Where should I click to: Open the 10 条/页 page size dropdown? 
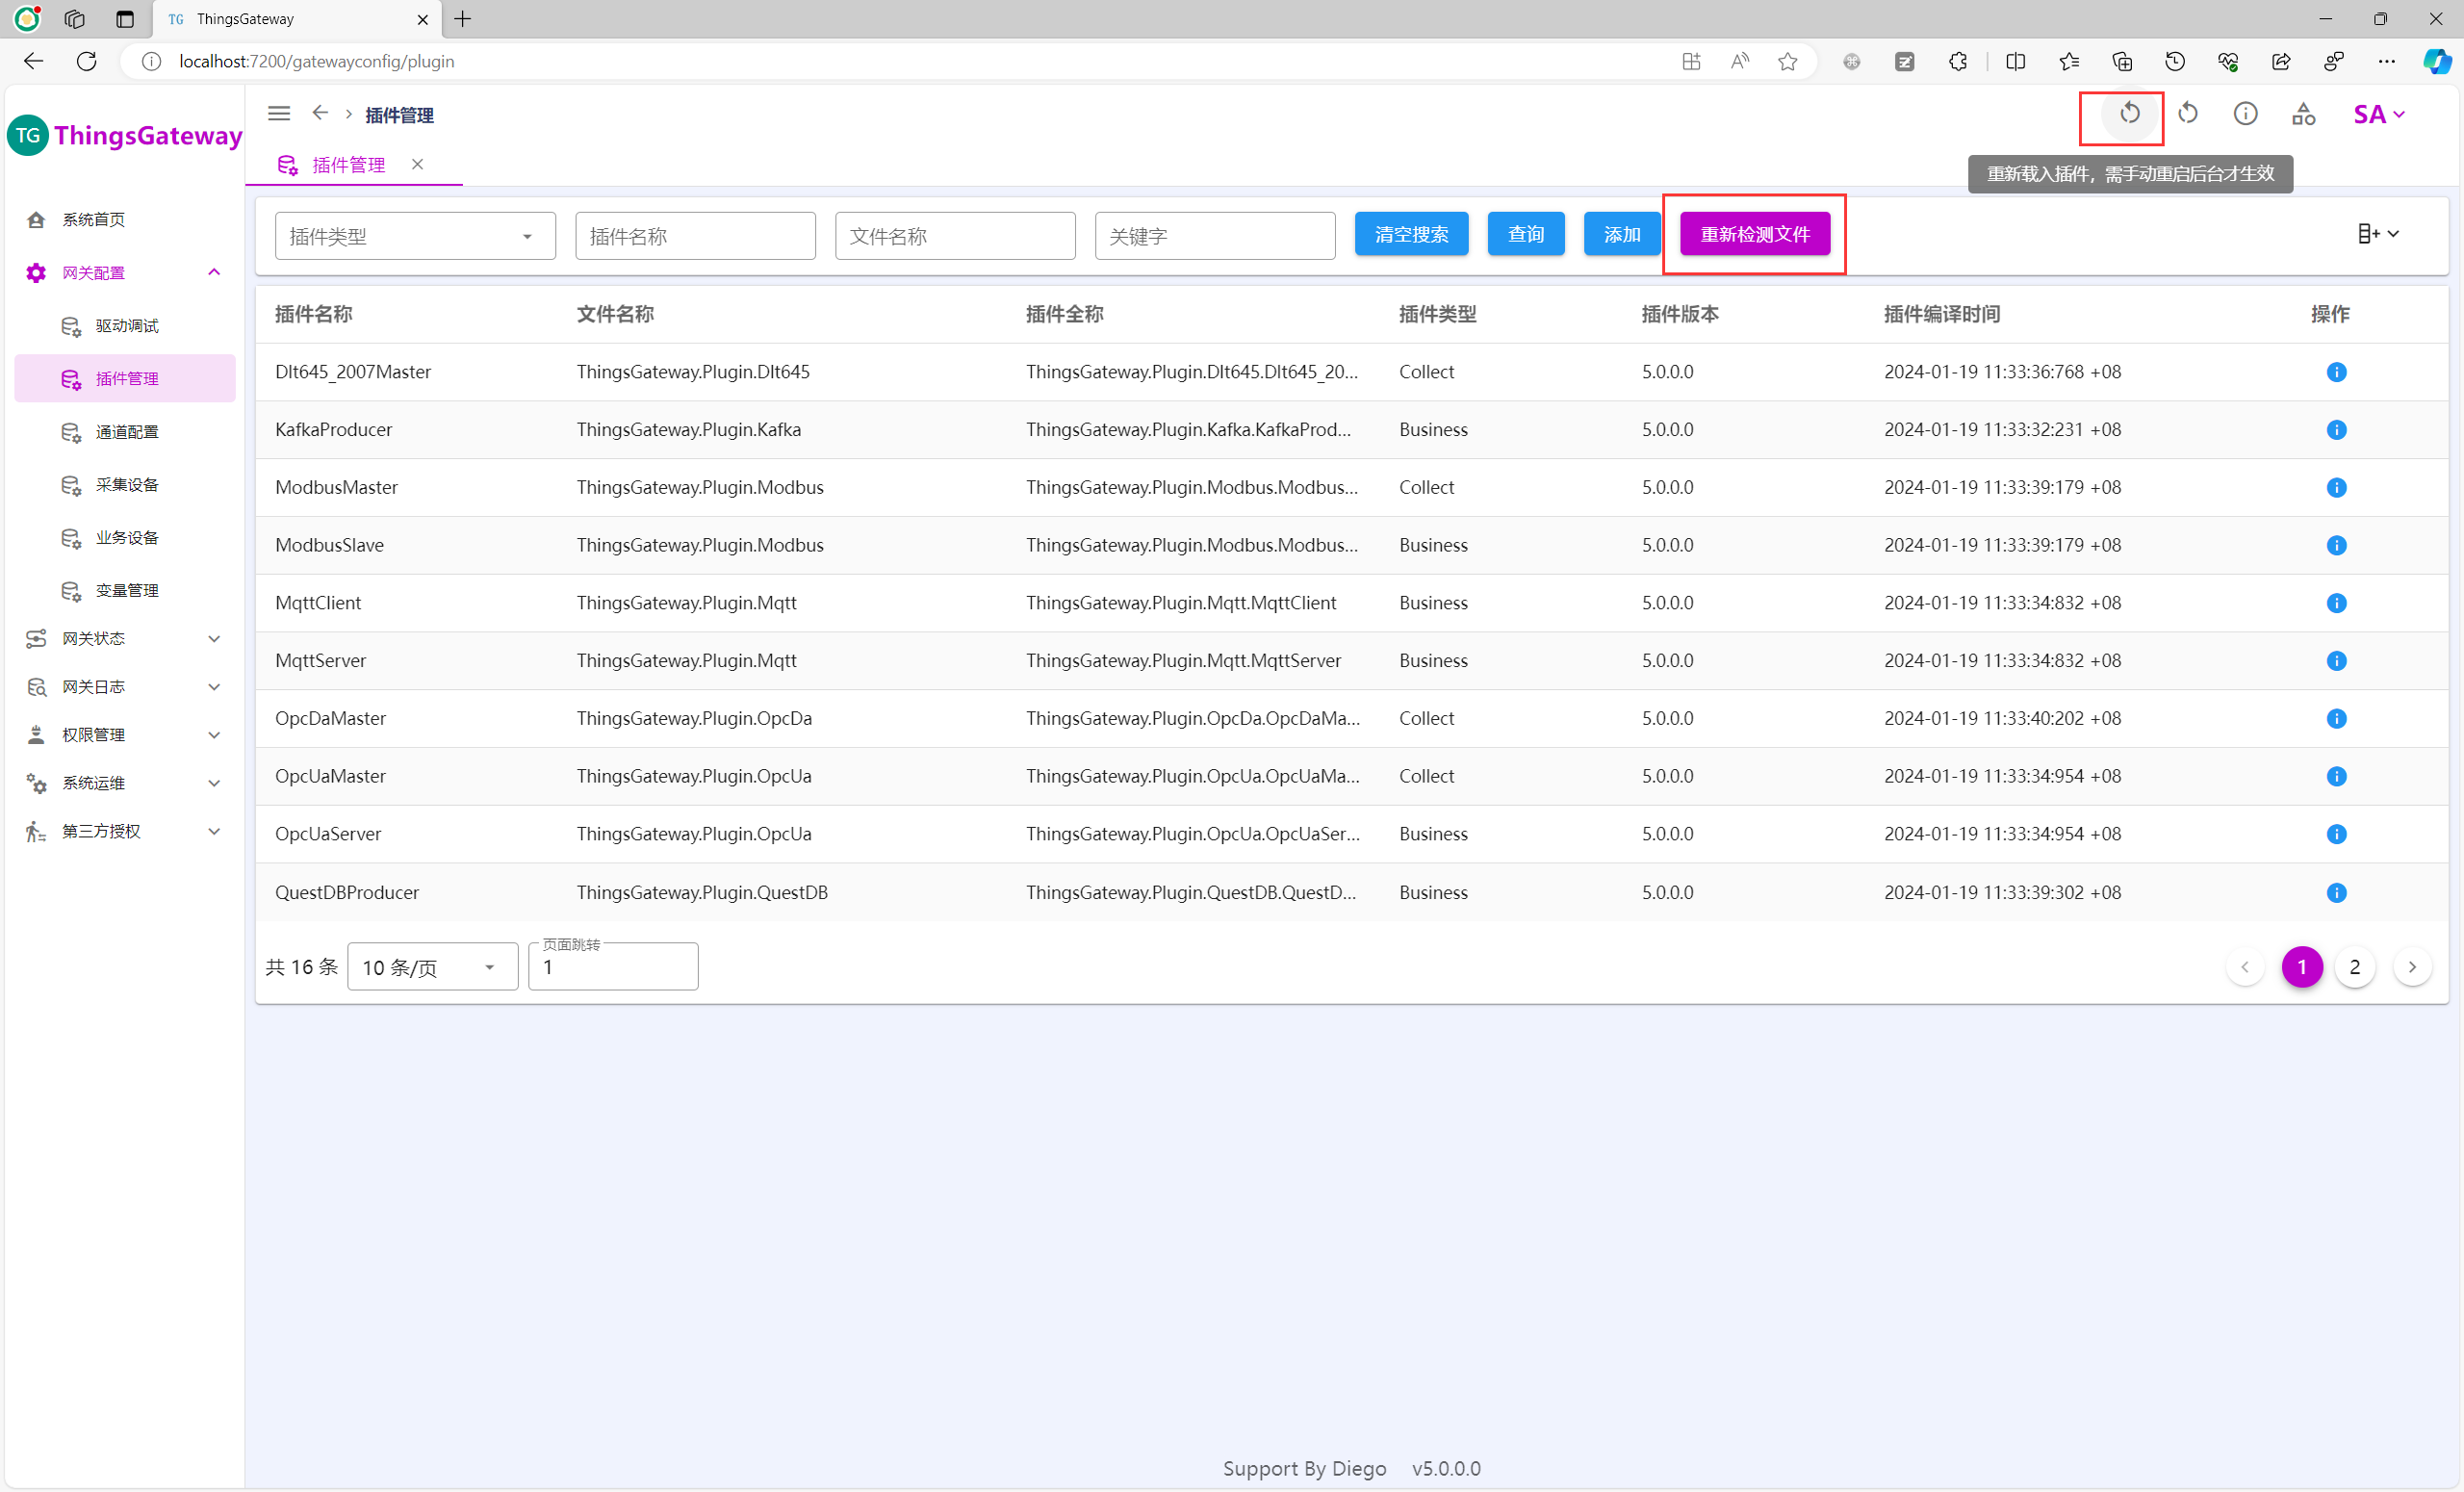click(432, 967)
